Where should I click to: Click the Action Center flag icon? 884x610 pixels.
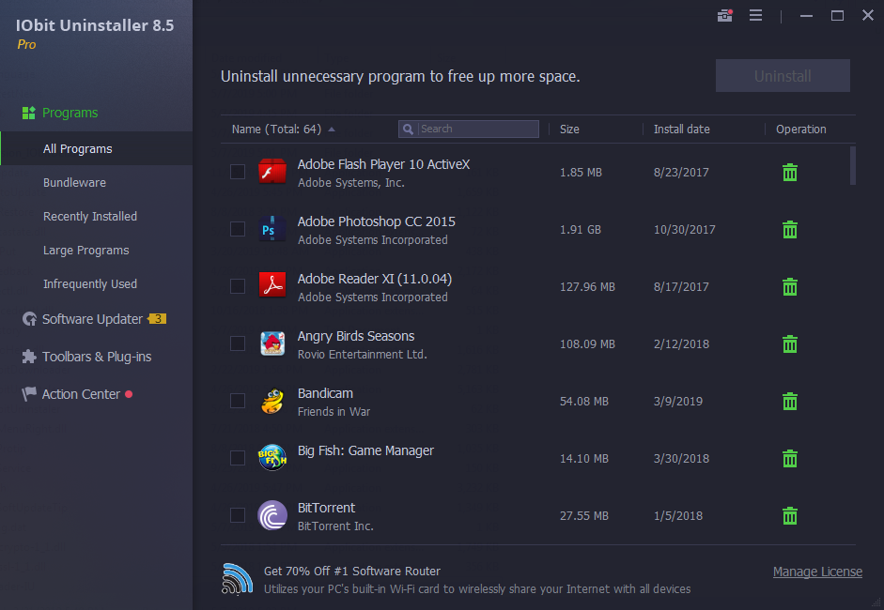coord(29,394)
